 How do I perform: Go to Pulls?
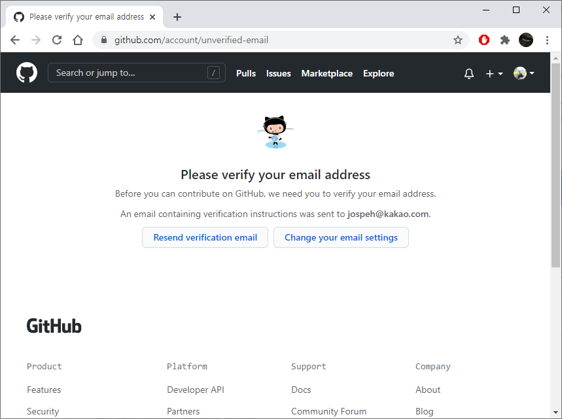246,73
